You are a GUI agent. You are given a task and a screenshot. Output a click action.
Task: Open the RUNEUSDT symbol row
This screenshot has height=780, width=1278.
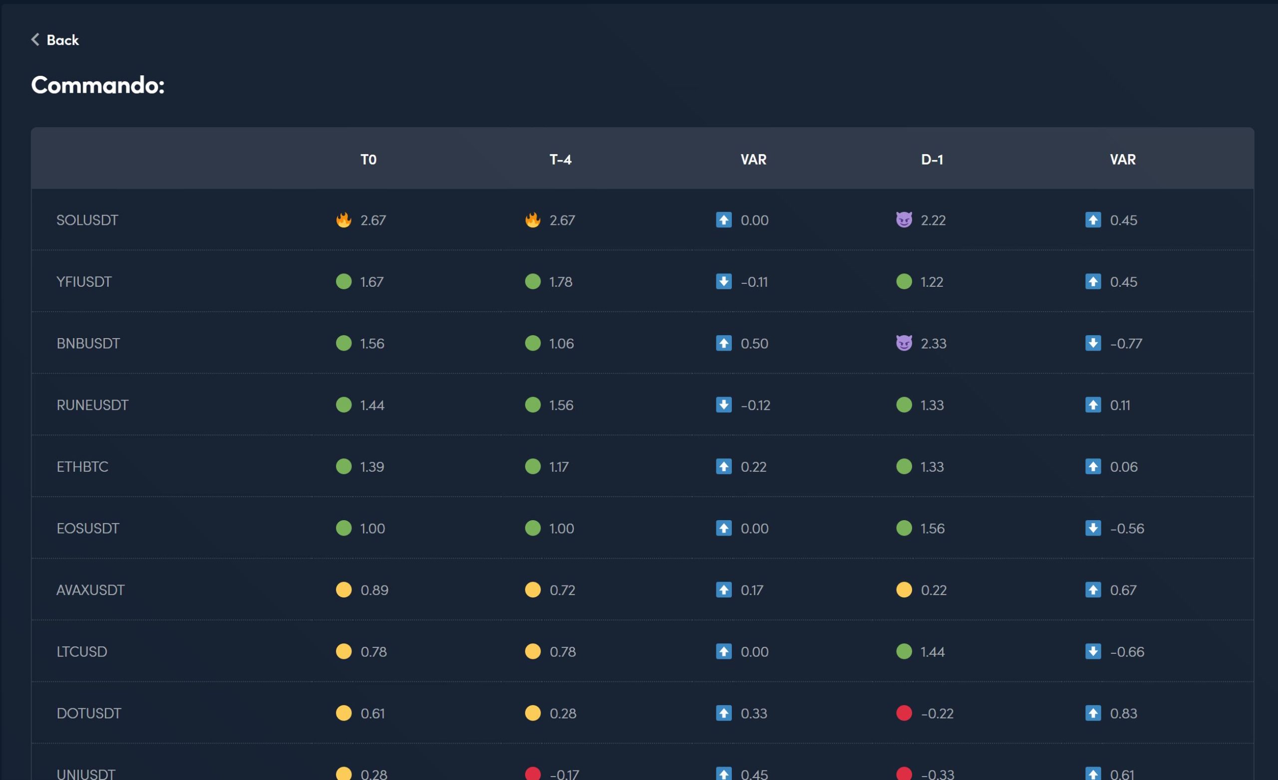pyautogui.click(x=92, y=405)
